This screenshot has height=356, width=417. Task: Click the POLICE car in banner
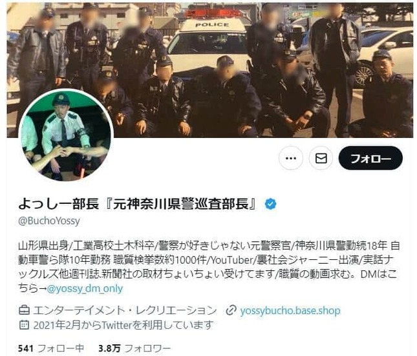210,40
